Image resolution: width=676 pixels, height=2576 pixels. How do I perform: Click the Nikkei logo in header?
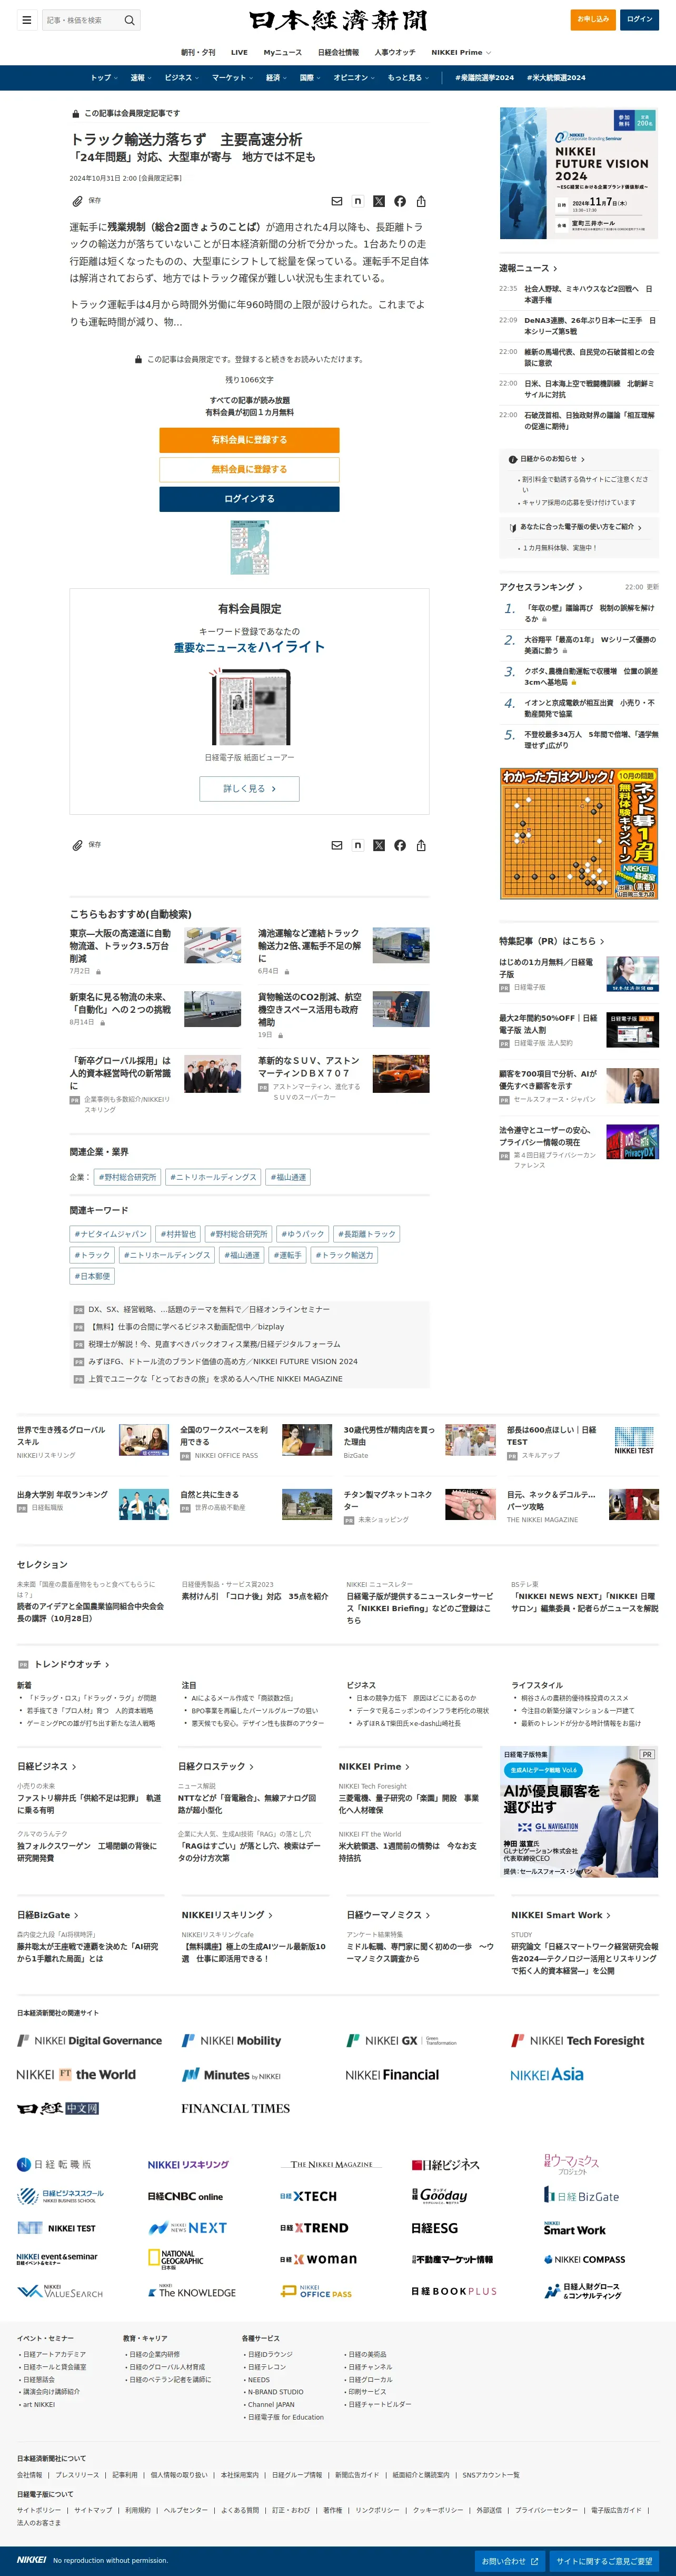338,20
